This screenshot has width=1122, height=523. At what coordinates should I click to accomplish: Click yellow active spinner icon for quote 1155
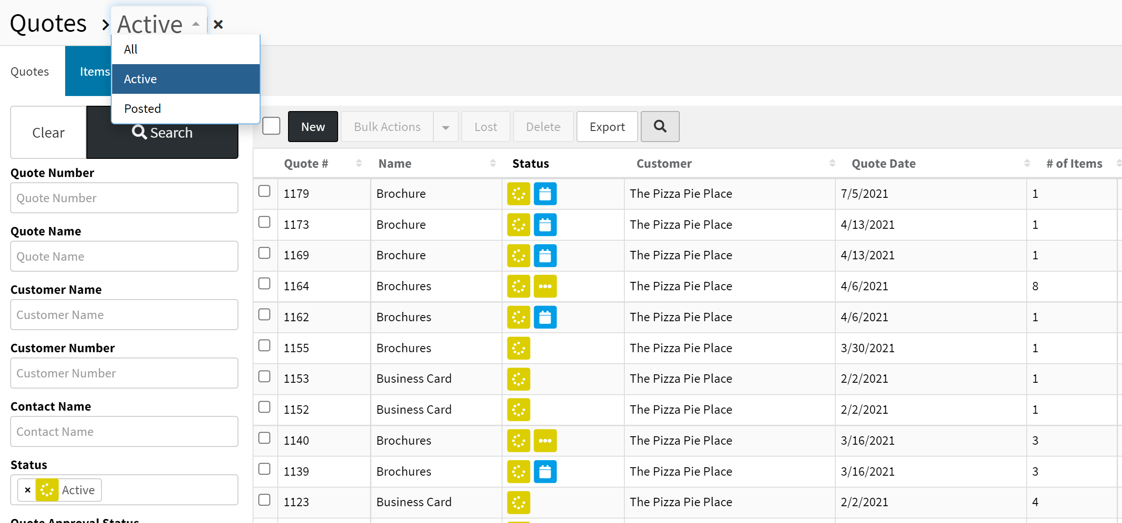pos(518,348)
